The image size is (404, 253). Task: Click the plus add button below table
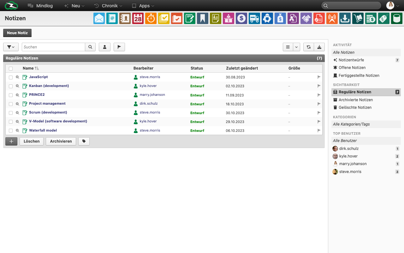coord(11,141)
